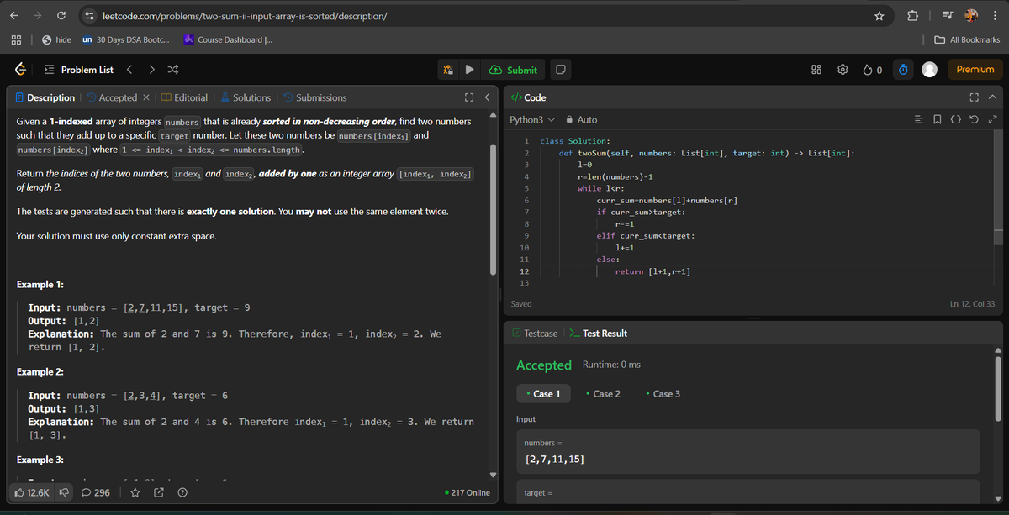The height and width of the screenshot is (515, 1009).
Task: Open the All Bookmarks folder
Action: tap(967, 39)
